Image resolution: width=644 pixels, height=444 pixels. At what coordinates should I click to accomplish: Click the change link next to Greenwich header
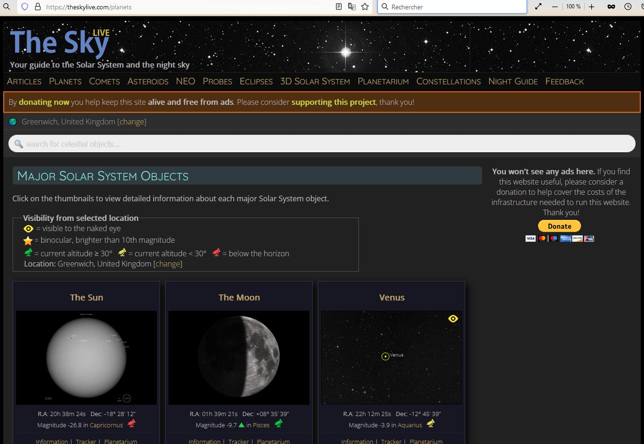(x=132, y=122)
